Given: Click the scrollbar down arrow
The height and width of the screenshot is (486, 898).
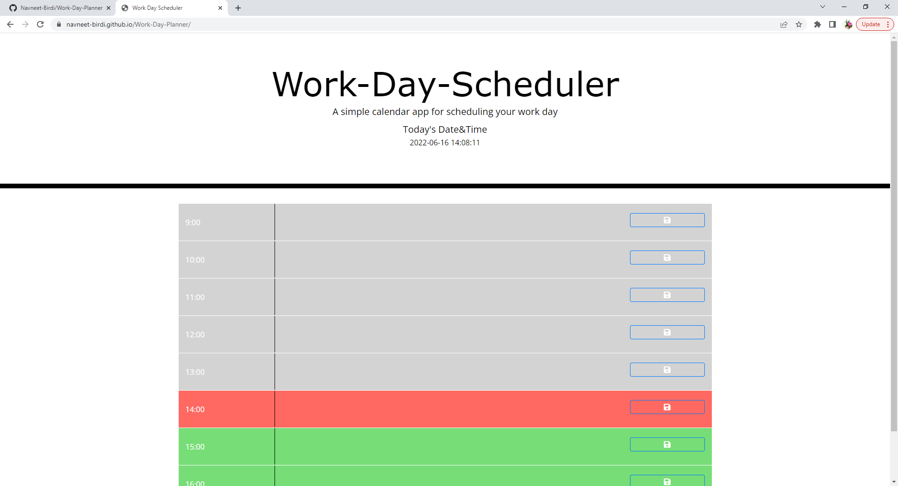Looking at the screenshot, I should (894, 482).
